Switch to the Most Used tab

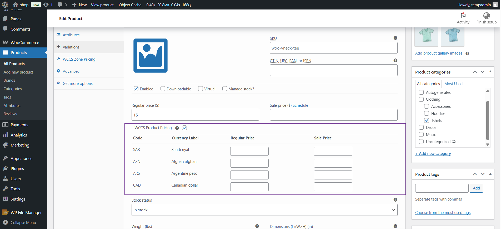pyautogui.click(x=453, y=84)
